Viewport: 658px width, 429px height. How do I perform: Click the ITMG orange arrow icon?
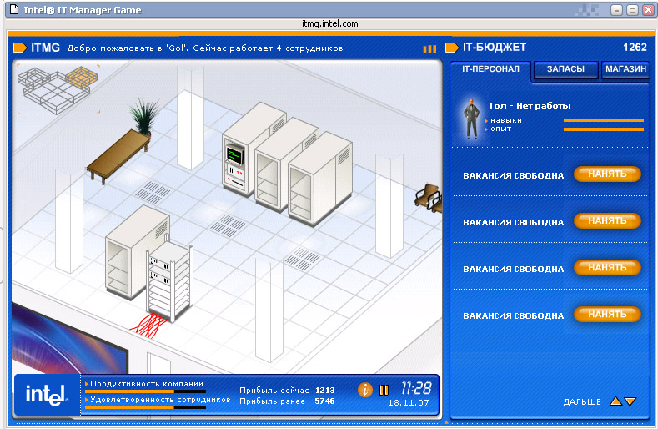[x=20, y=48]
